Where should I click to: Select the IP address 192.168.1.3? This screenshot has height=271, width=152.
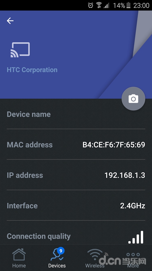click(125, 175)
